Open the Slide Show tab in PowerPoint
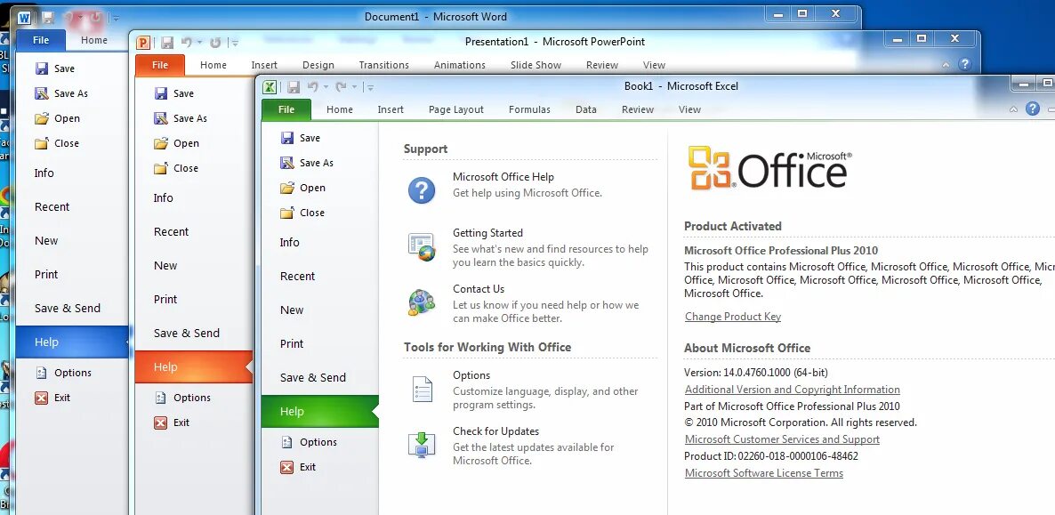The image size is (1055, 515). pyautogui.click(x=536, y=65)
